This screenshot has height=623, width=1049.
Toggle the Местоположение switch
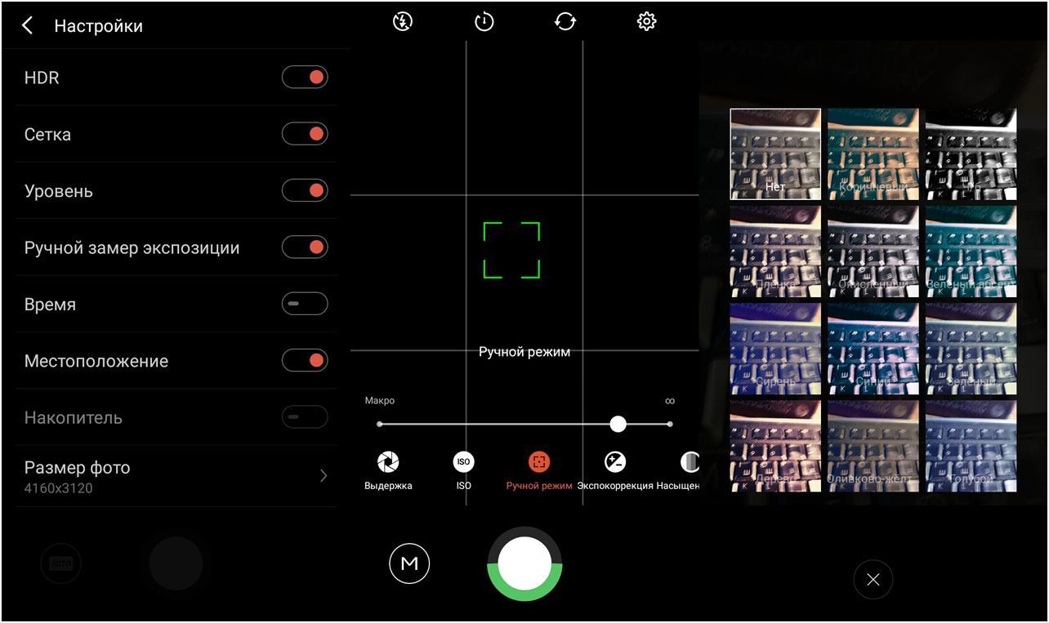tap(305, 360)
